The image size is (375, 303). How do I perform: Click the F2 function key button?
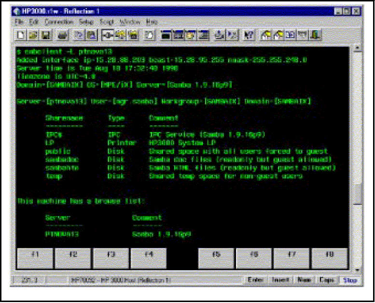pyautogui.click(x=73, y=258)
